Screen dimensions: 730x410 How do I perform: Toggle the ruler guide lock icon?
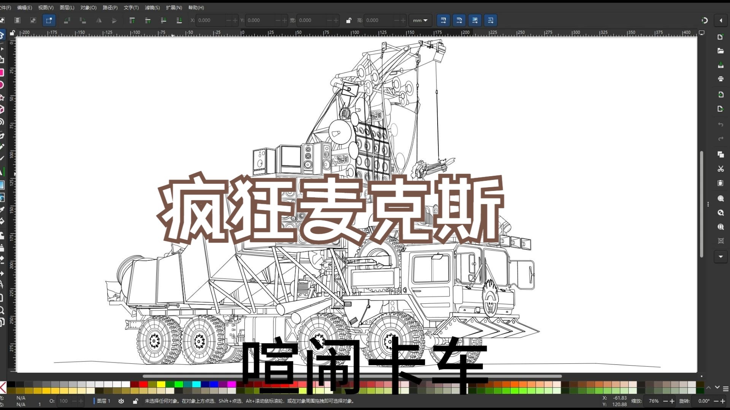coord(12,33)
